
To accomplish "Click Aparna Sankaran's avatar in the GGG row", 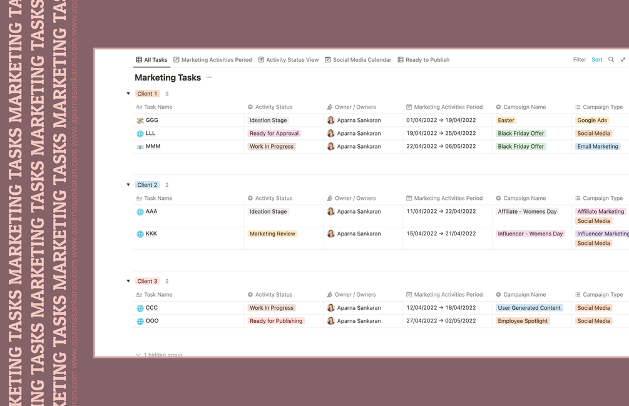I will [331, 120].
